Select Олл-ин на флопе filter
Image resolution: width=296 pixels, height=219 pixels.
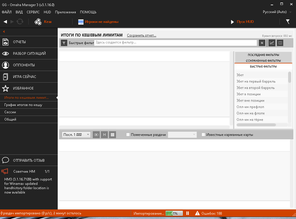coord(262,113)
